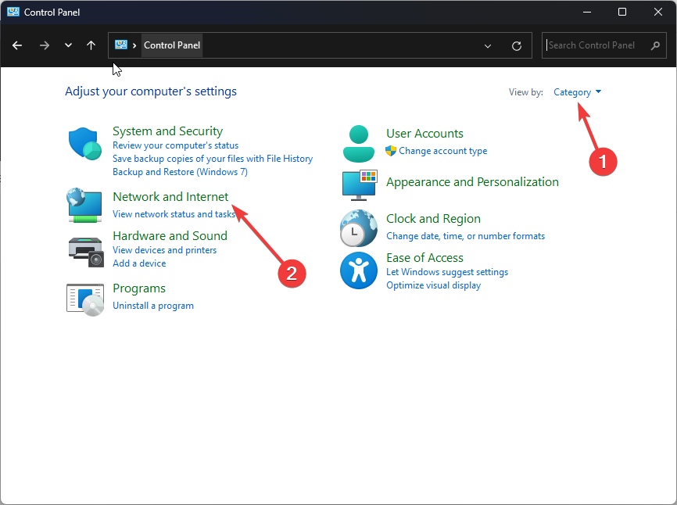Screen dimensions: 677x505
Task: Click the Clock and Region icon
Action: (x=359, y=227)
